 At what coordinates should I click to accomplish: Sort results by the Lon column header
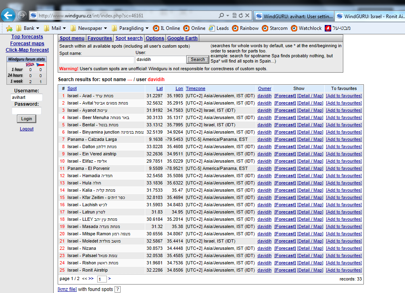179,88
